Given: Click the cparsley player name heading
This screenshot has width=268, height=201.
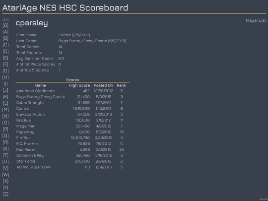Looking at the screenshot, I should tap(32, 23).
